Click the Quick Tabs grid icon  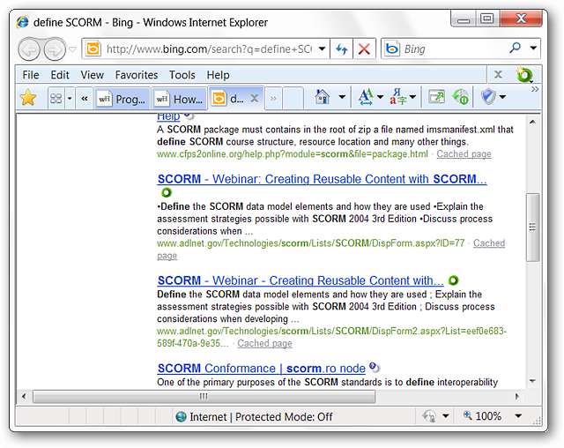56,98
